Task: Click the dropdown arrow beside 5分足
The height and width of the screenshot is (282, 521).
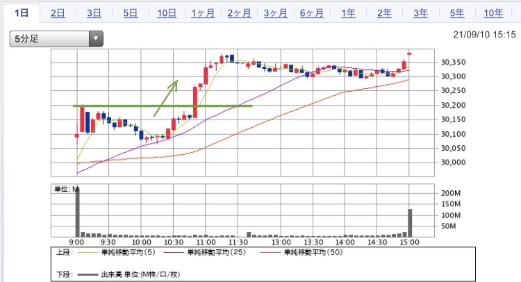Action: (96, 38)
